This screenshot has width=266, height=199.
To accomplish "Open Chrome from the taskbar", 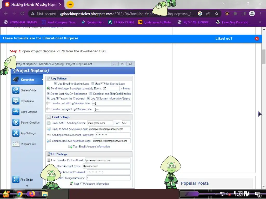I will click(19, 194).
